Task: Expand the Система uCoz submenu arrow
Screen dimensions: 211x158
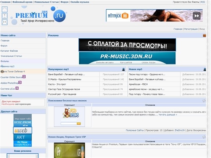Action: pos(17,88)
